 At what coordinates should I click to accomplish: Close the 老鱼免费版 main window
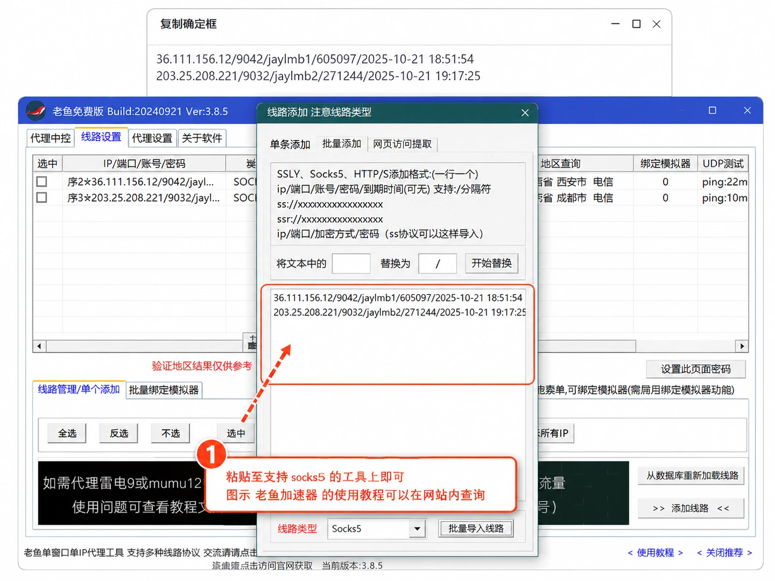click(747, 110)
